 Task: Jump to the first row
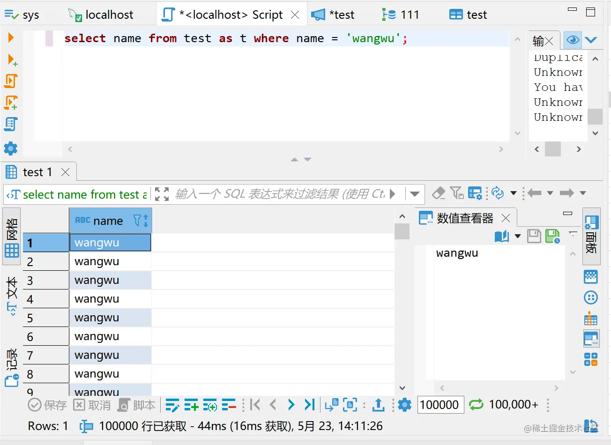(x=255, y=405)
